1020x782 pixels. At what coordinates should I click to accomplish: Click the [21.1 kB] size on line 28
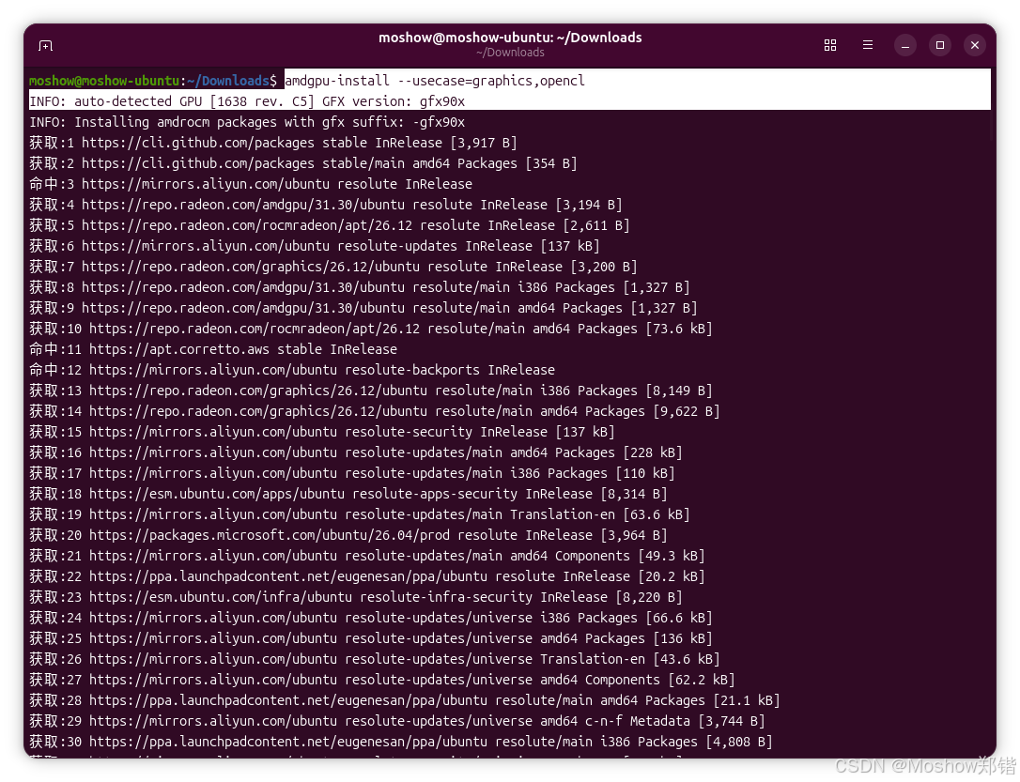coord(746,700)
